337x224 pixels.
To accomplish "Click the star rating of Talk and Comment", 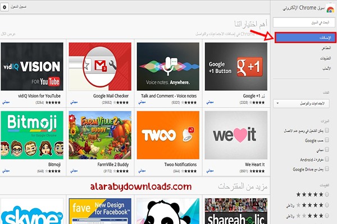I will (189, 102).
